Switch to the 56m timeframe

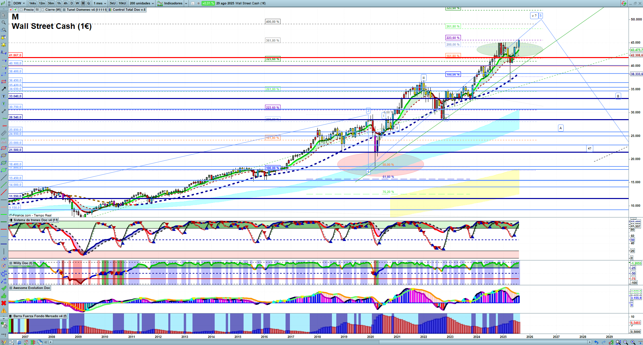pos(51,3)
